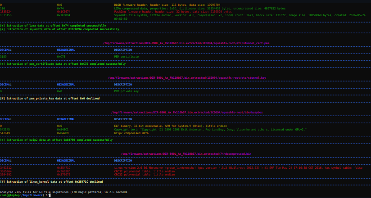Click DECIMAL header under stunnel_cert.pem
Image resolution: width=371 pixels, height=198 pixels.
6,50
